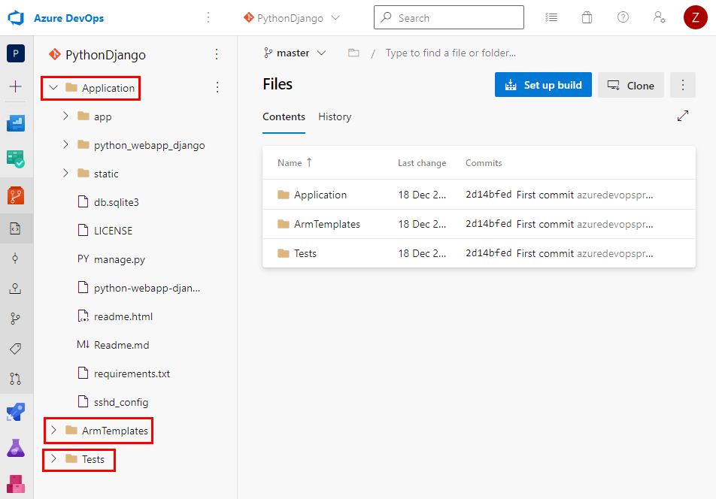
Task: Open the Tests folder in file table
Action: [x=305, y=253]
